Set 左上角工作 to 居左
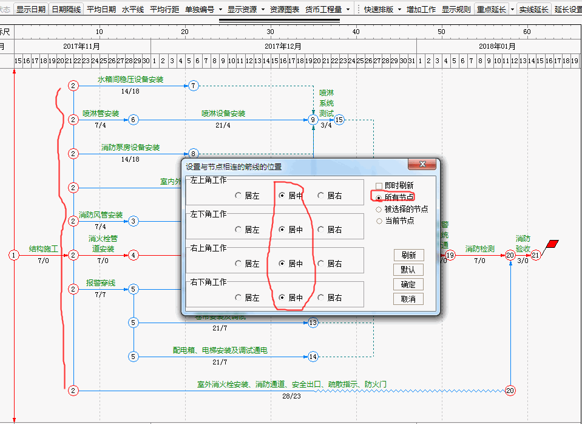Screen dimensions: 582x424 (239, 196)
